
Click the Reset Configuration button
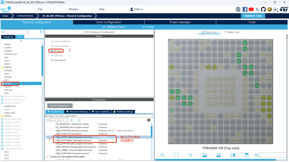[60, 106]
